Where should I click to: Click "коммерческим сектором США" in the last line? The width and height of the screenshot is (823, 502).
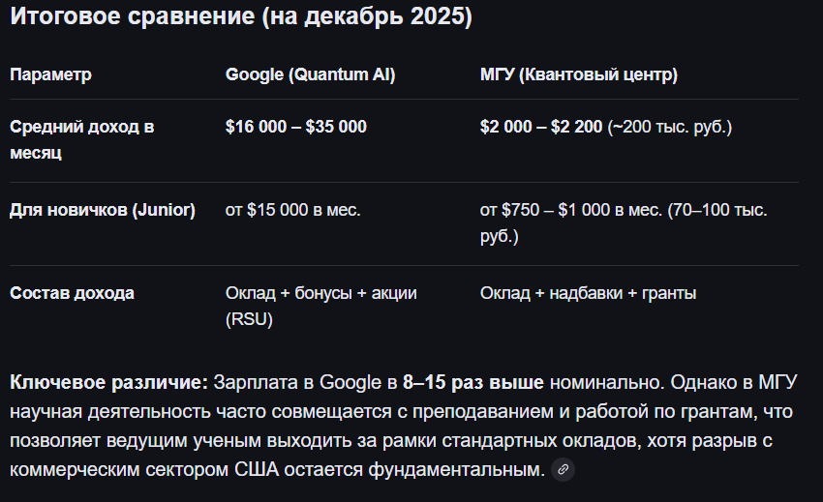tap(144, 469)
